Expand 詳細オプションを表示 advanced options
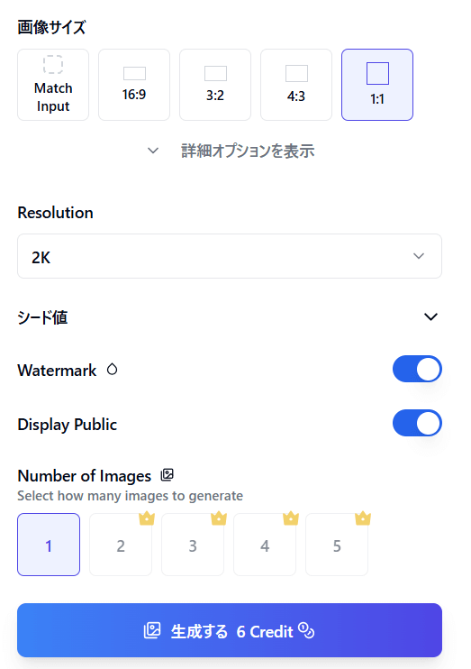The width and height of the screenshot is (471, 669). (231, 151)
